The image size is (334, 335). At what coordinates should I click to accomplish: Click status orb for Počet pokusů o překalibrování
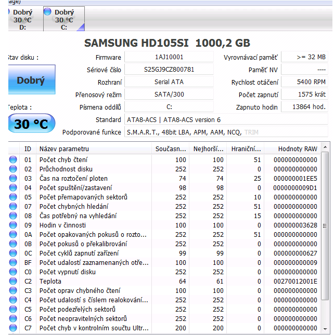pyautogui.click(x=13, y=244)
